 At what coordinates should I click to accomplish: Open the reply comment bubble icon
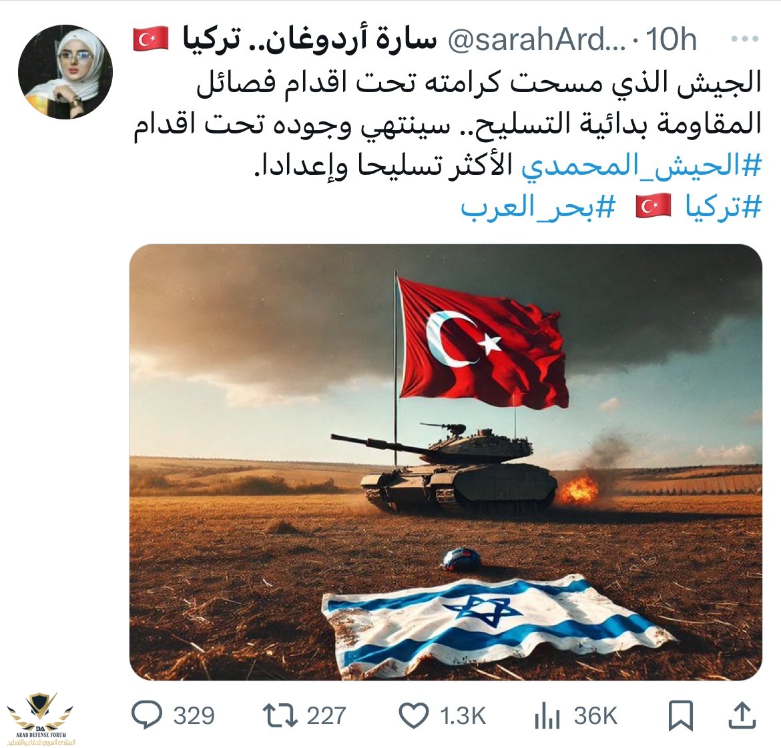[x=146, y=715]
